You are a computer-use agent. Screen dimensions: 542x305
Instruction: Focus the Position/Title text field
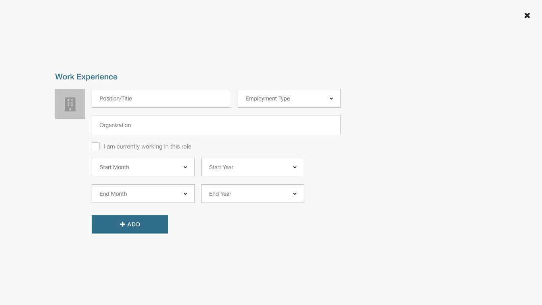tap(161, 98)
